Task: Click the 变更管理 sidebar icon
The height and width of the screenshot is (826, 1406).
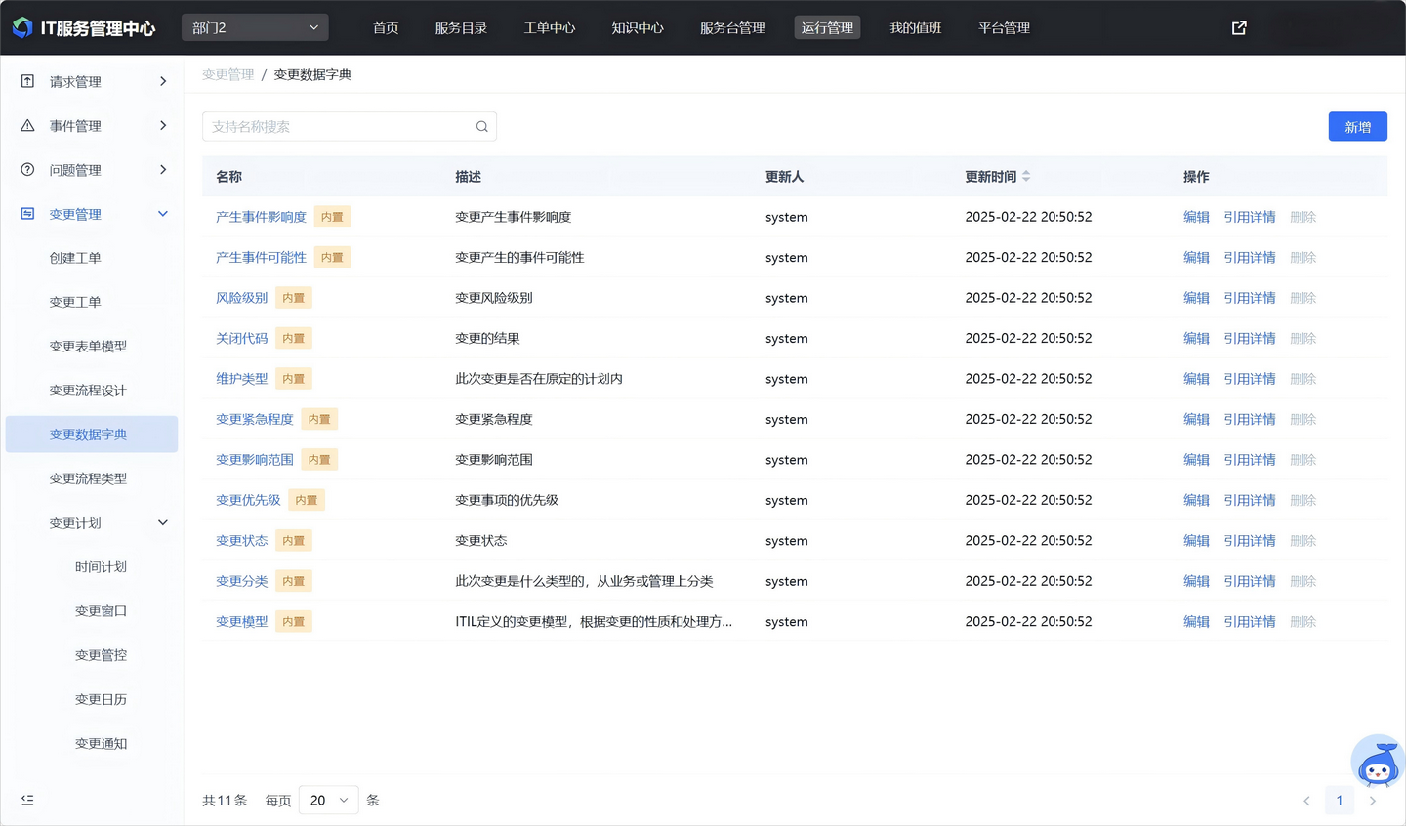Action: tap(27, 214)
